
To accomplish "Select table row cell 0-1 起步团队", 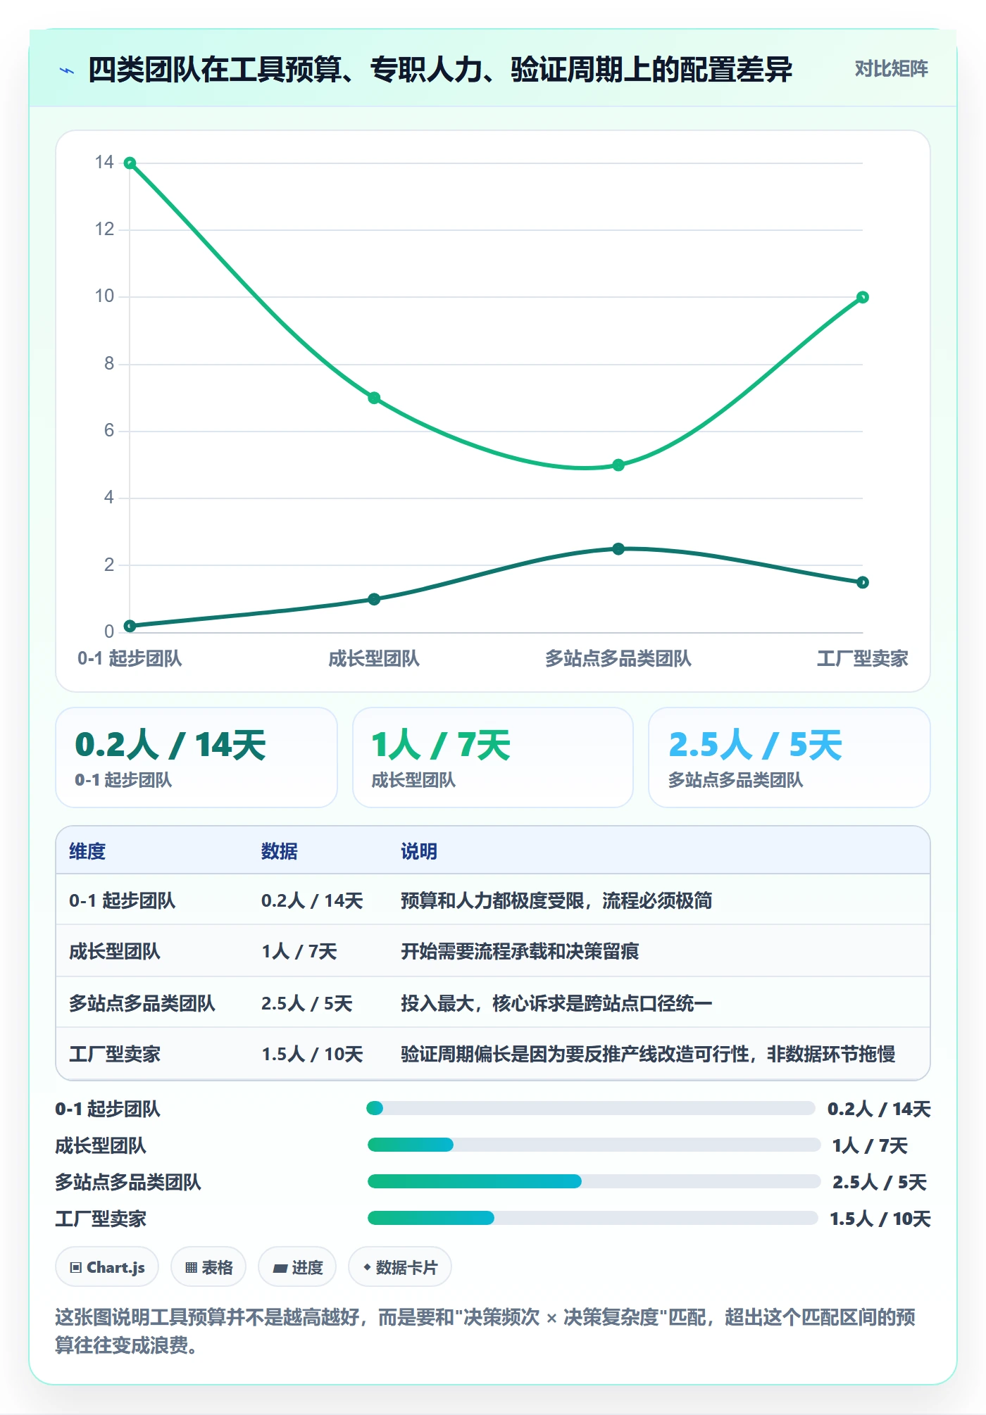I will coord(122,900).
